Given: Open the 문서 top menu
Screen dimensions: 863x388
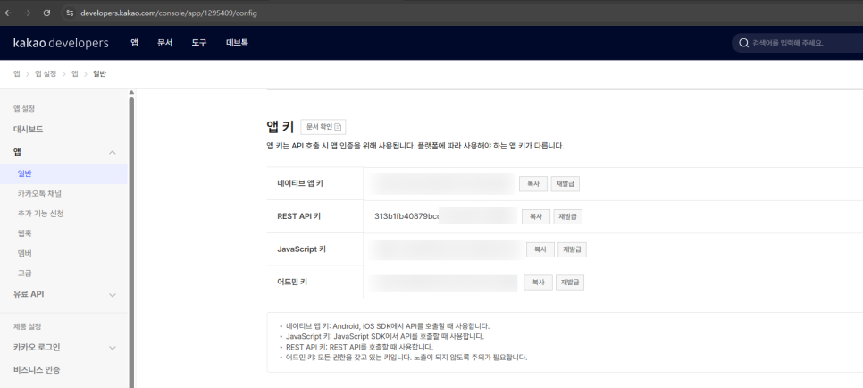Looking at the screenshot, I should click(164, 42).
